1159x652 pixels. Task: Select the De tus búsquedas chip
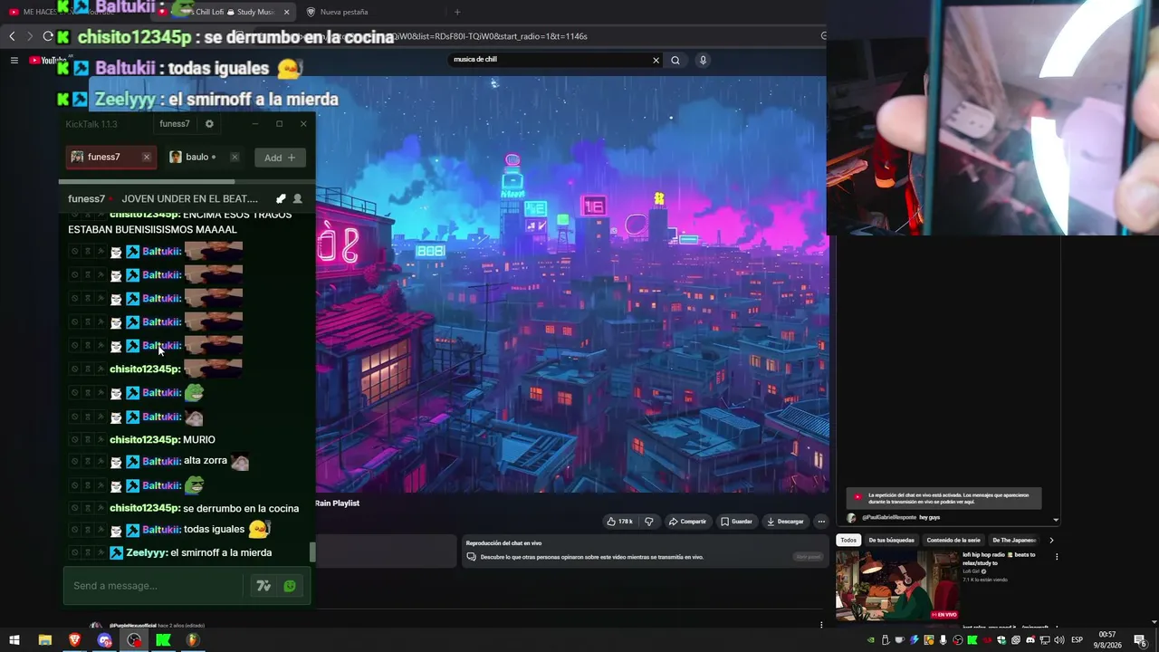(x=892, y=541)
